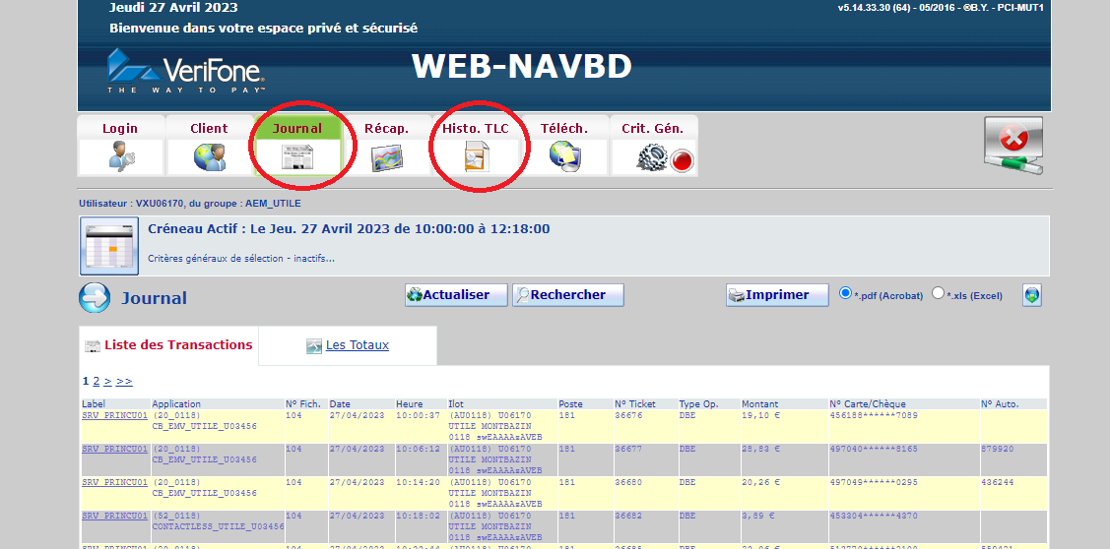Go to page 2 of transactions

click(97, 381)
